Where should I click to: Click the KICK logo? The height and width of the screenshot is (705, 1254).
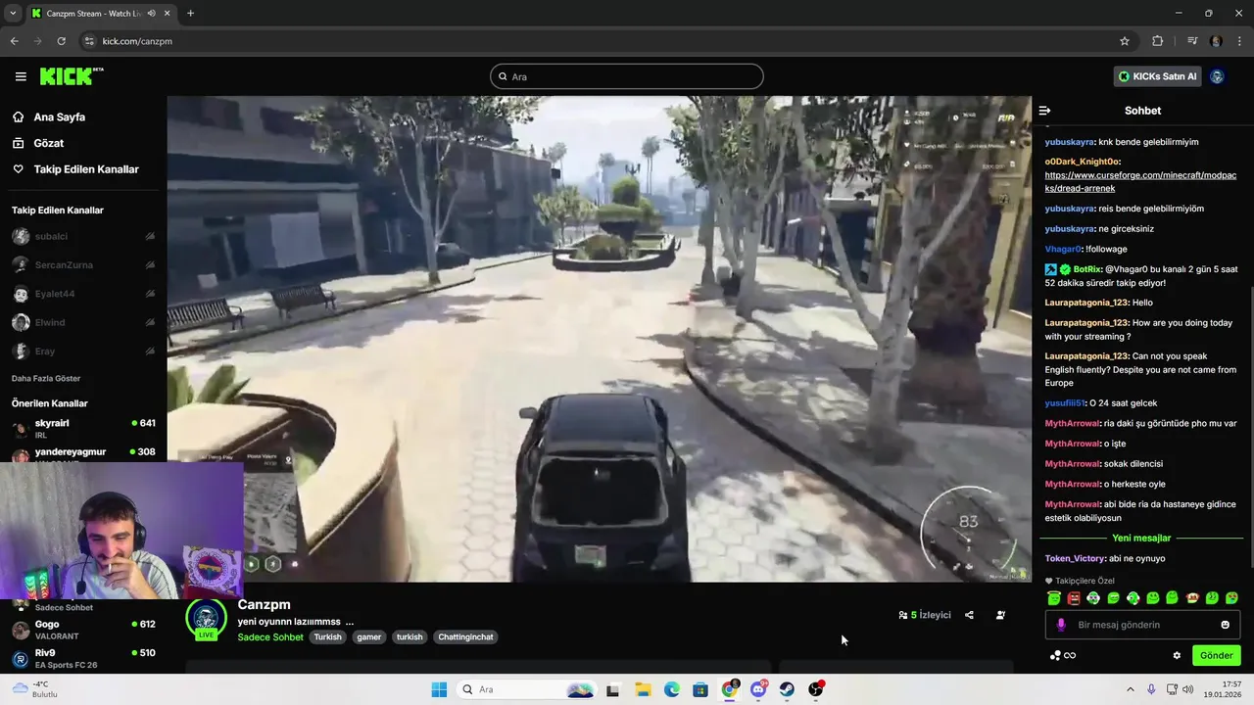point(72,76)
